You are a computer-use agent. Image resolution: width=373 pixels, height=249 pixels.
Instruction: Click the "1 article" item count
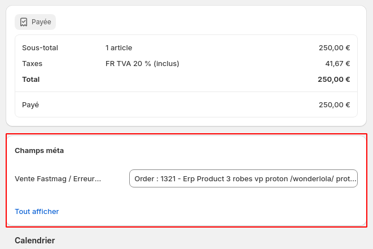click(x=119, y=48)
